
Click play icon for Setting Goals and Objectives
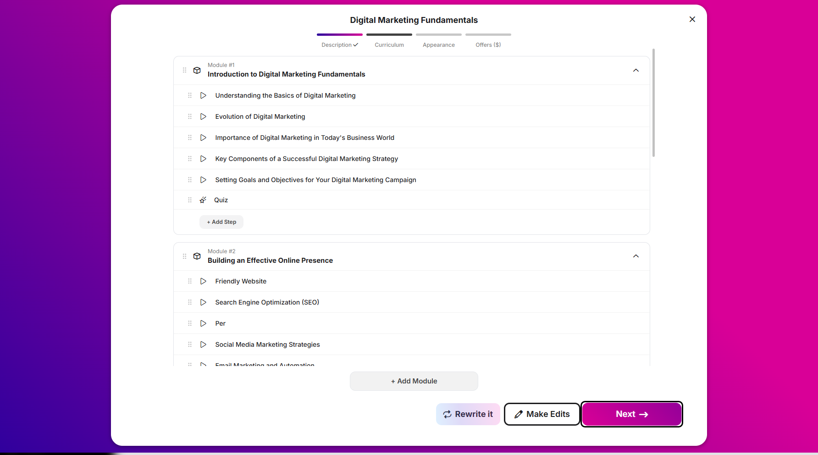coord(203,180)
